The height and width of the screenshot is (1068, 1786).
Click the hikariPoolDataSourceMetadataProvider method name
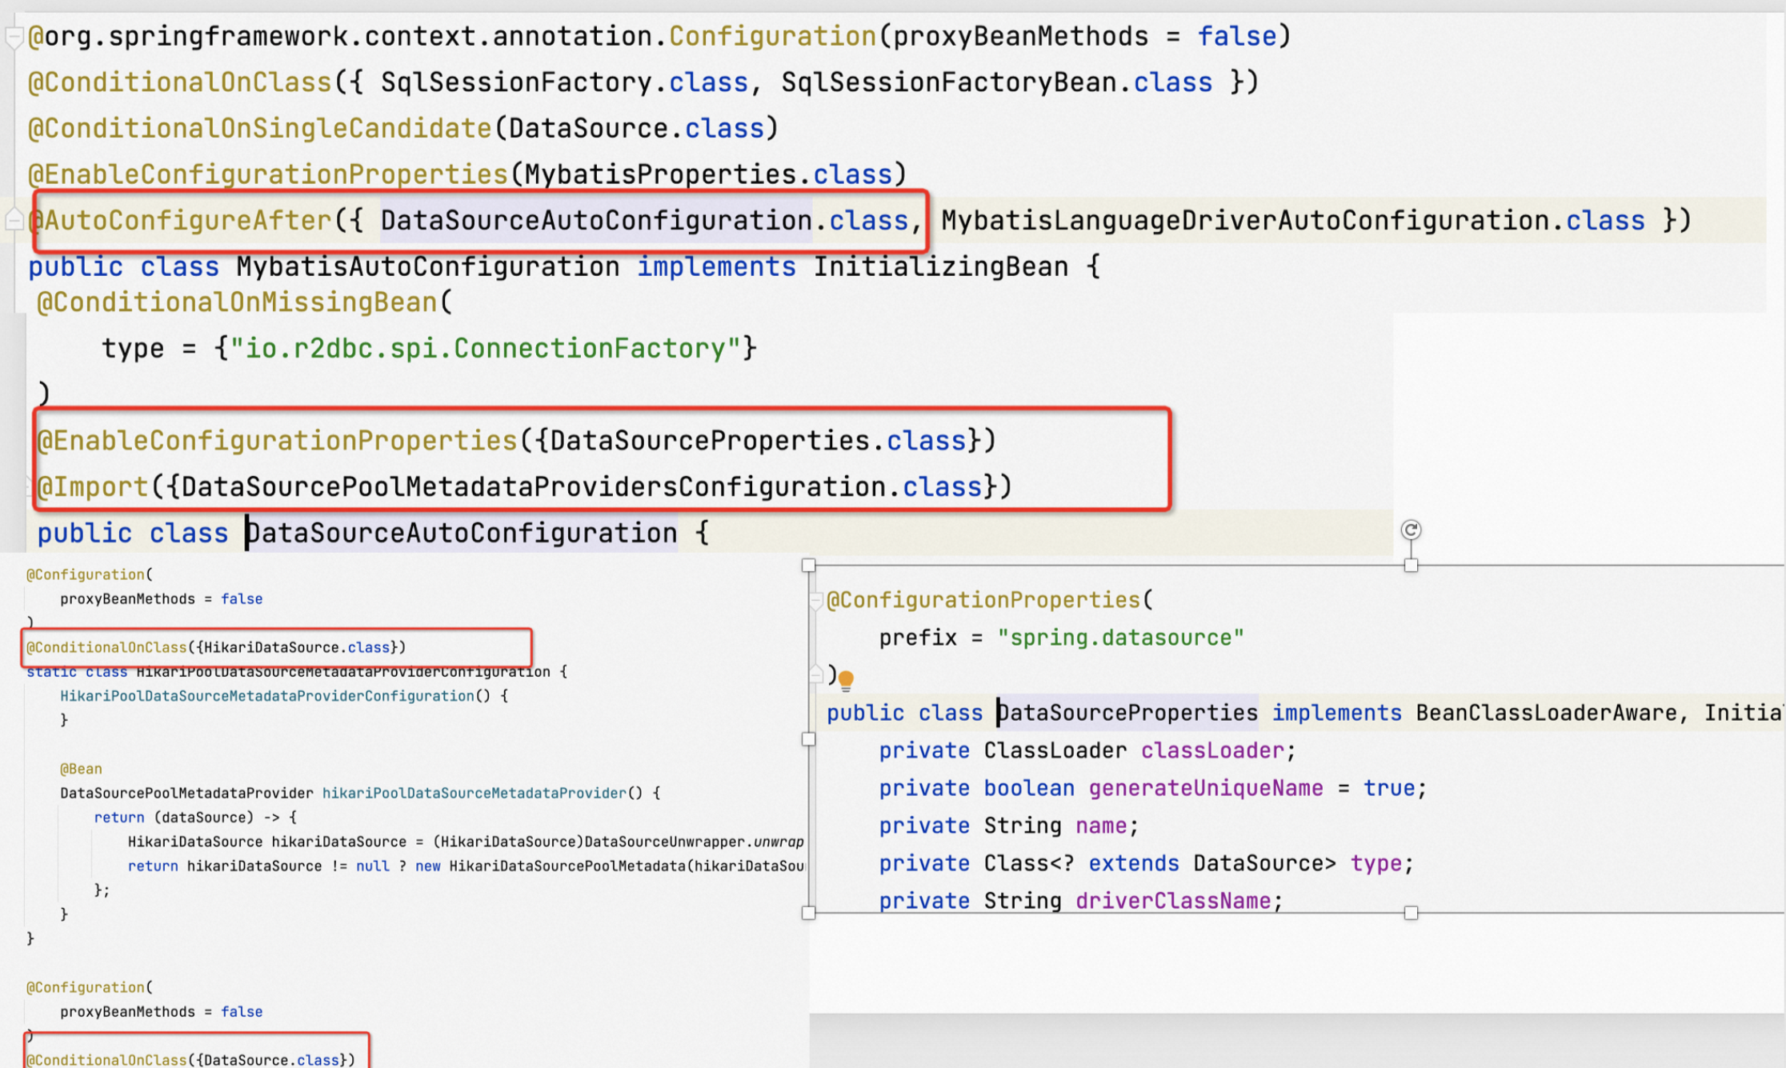pos(475,793)
